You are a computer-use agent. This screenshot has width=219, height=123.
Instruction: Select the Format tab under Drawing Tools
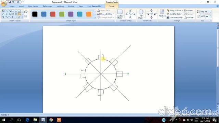click(x=112, y=6)
